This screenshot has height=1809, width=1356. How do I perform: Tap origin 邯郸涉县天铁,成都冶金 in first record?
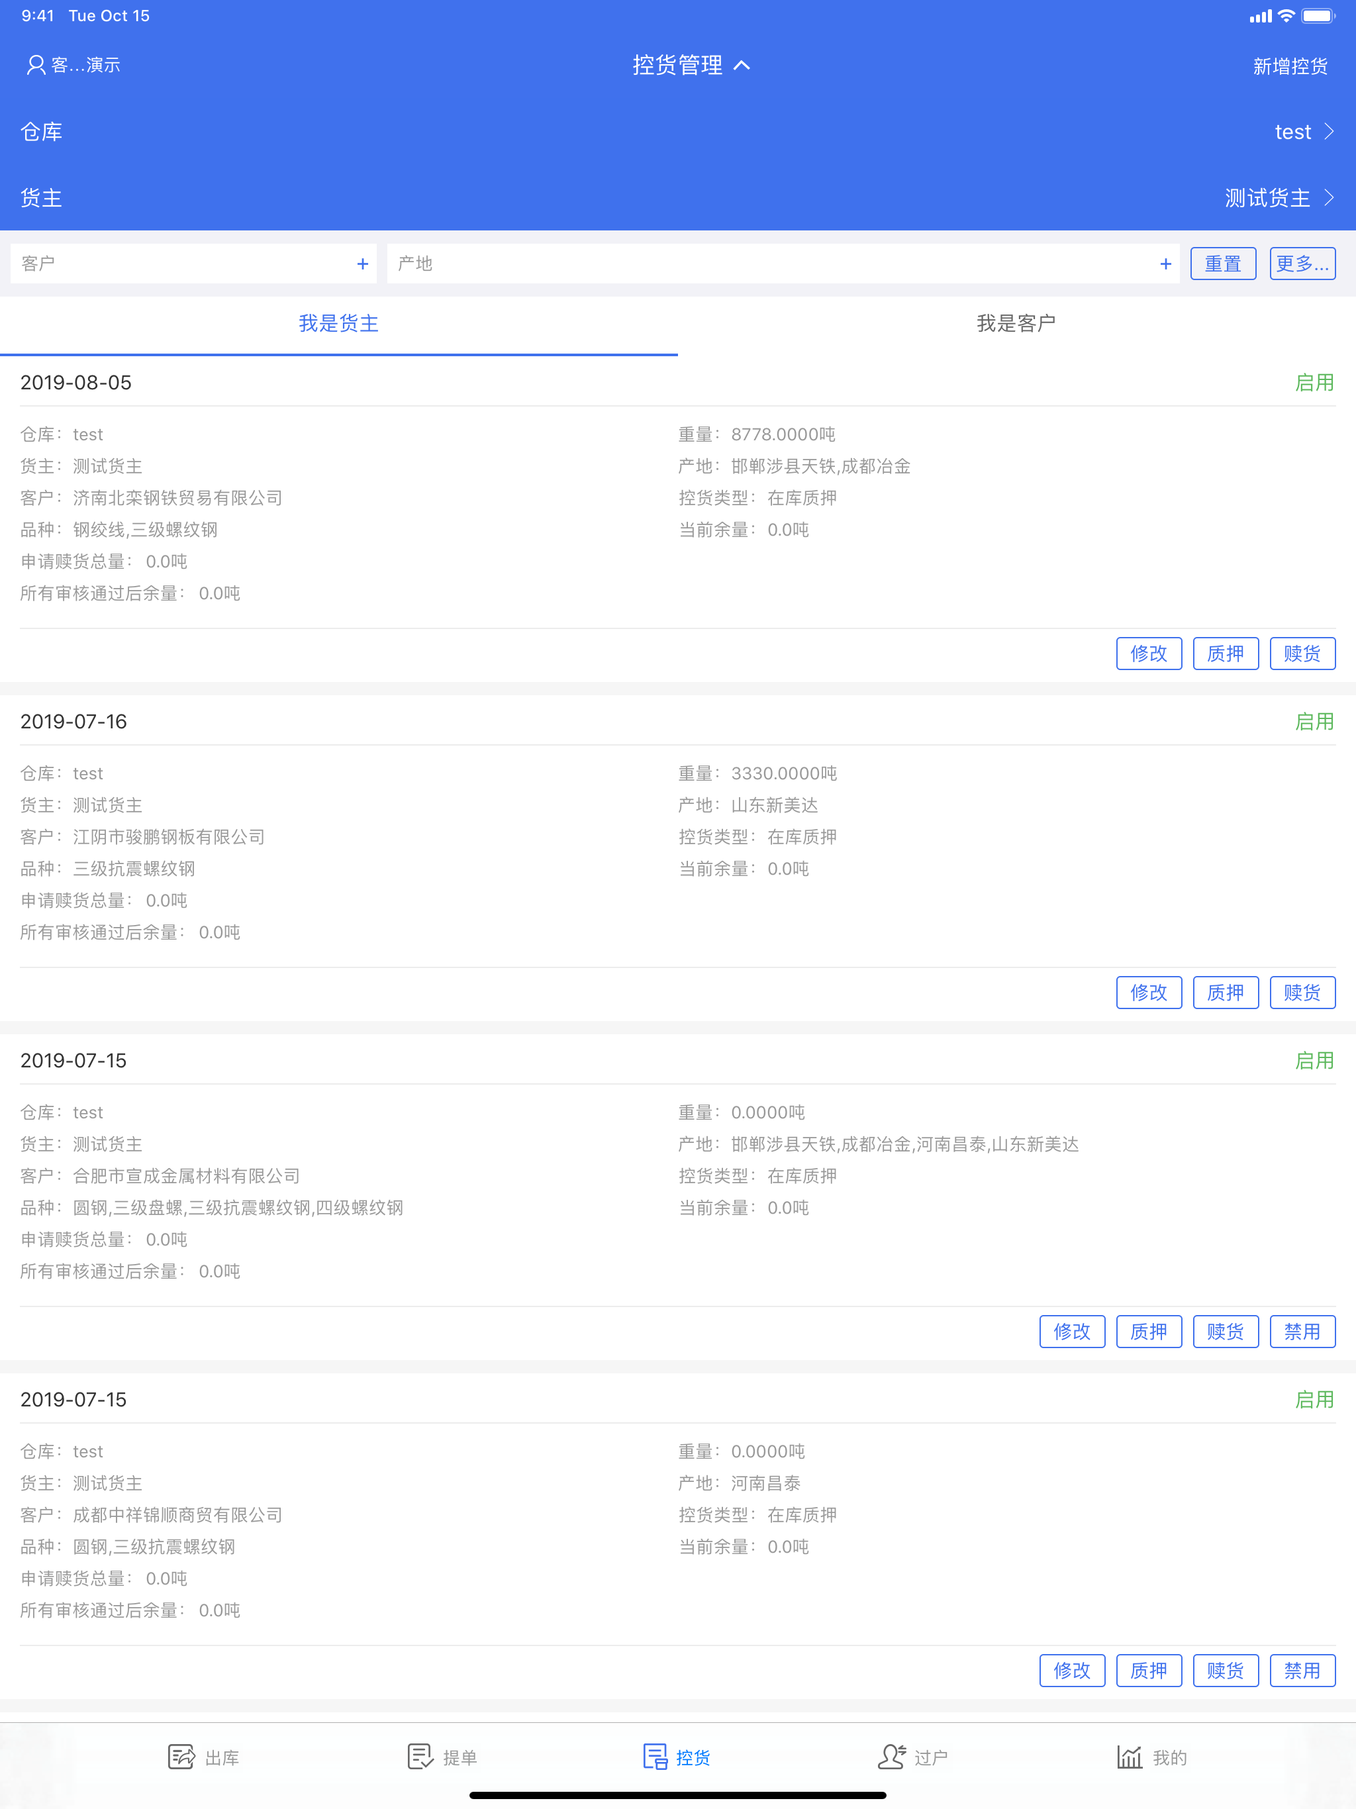coord(820,466)
